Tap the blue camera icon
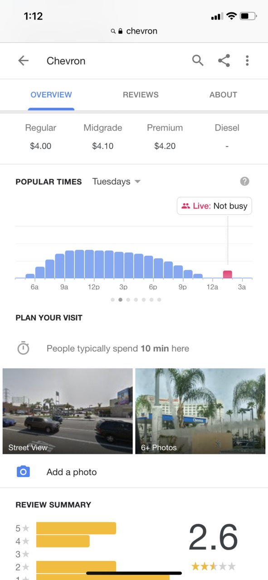This screenshot has height=580, width=268. [x=23, y=472]
